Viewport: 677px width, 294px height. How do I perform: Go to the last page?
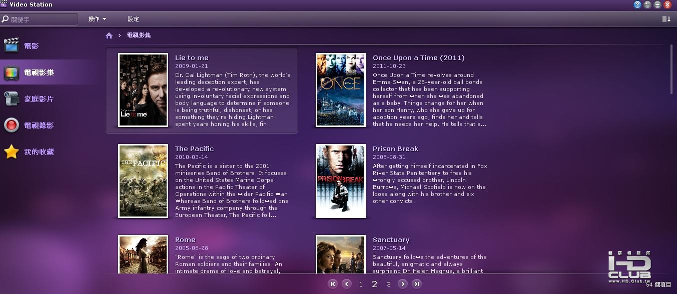pyautogui.click(x=417, y=284)
